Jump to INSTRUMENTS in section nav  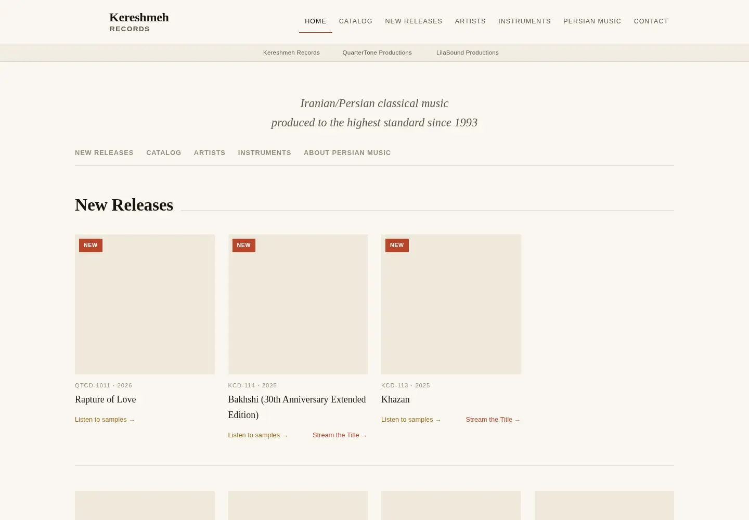[x=265, y=153]
